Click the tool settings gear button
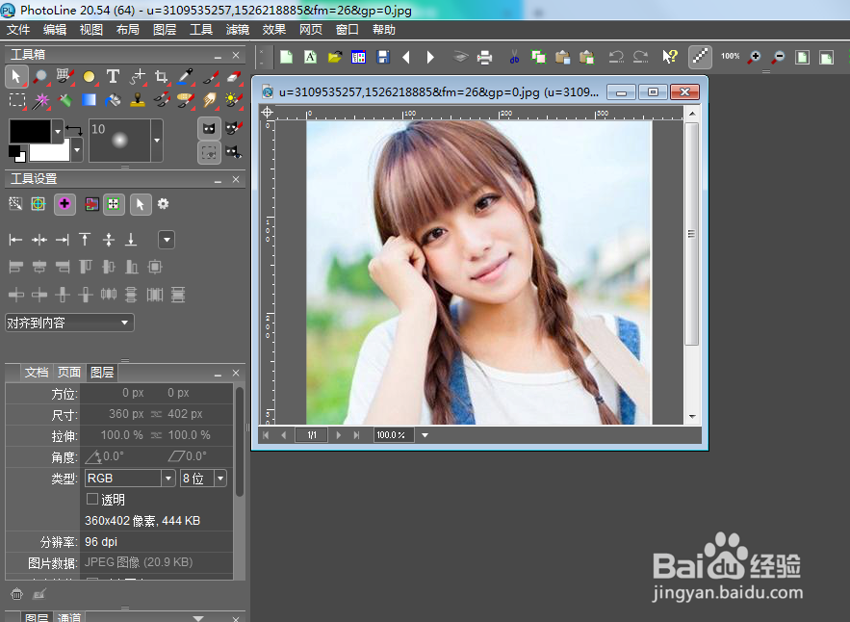This screenshot has height=622, width=850. [164, 204]
